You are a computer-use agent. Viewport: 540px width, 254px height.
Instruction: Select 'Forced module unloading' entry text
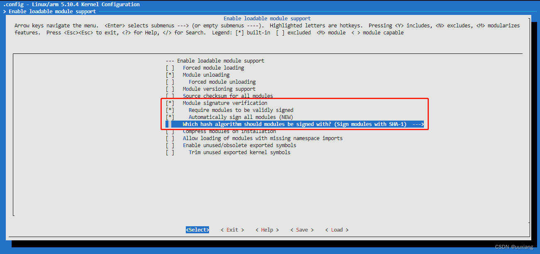pyautogui.click(x=222, y=82)
